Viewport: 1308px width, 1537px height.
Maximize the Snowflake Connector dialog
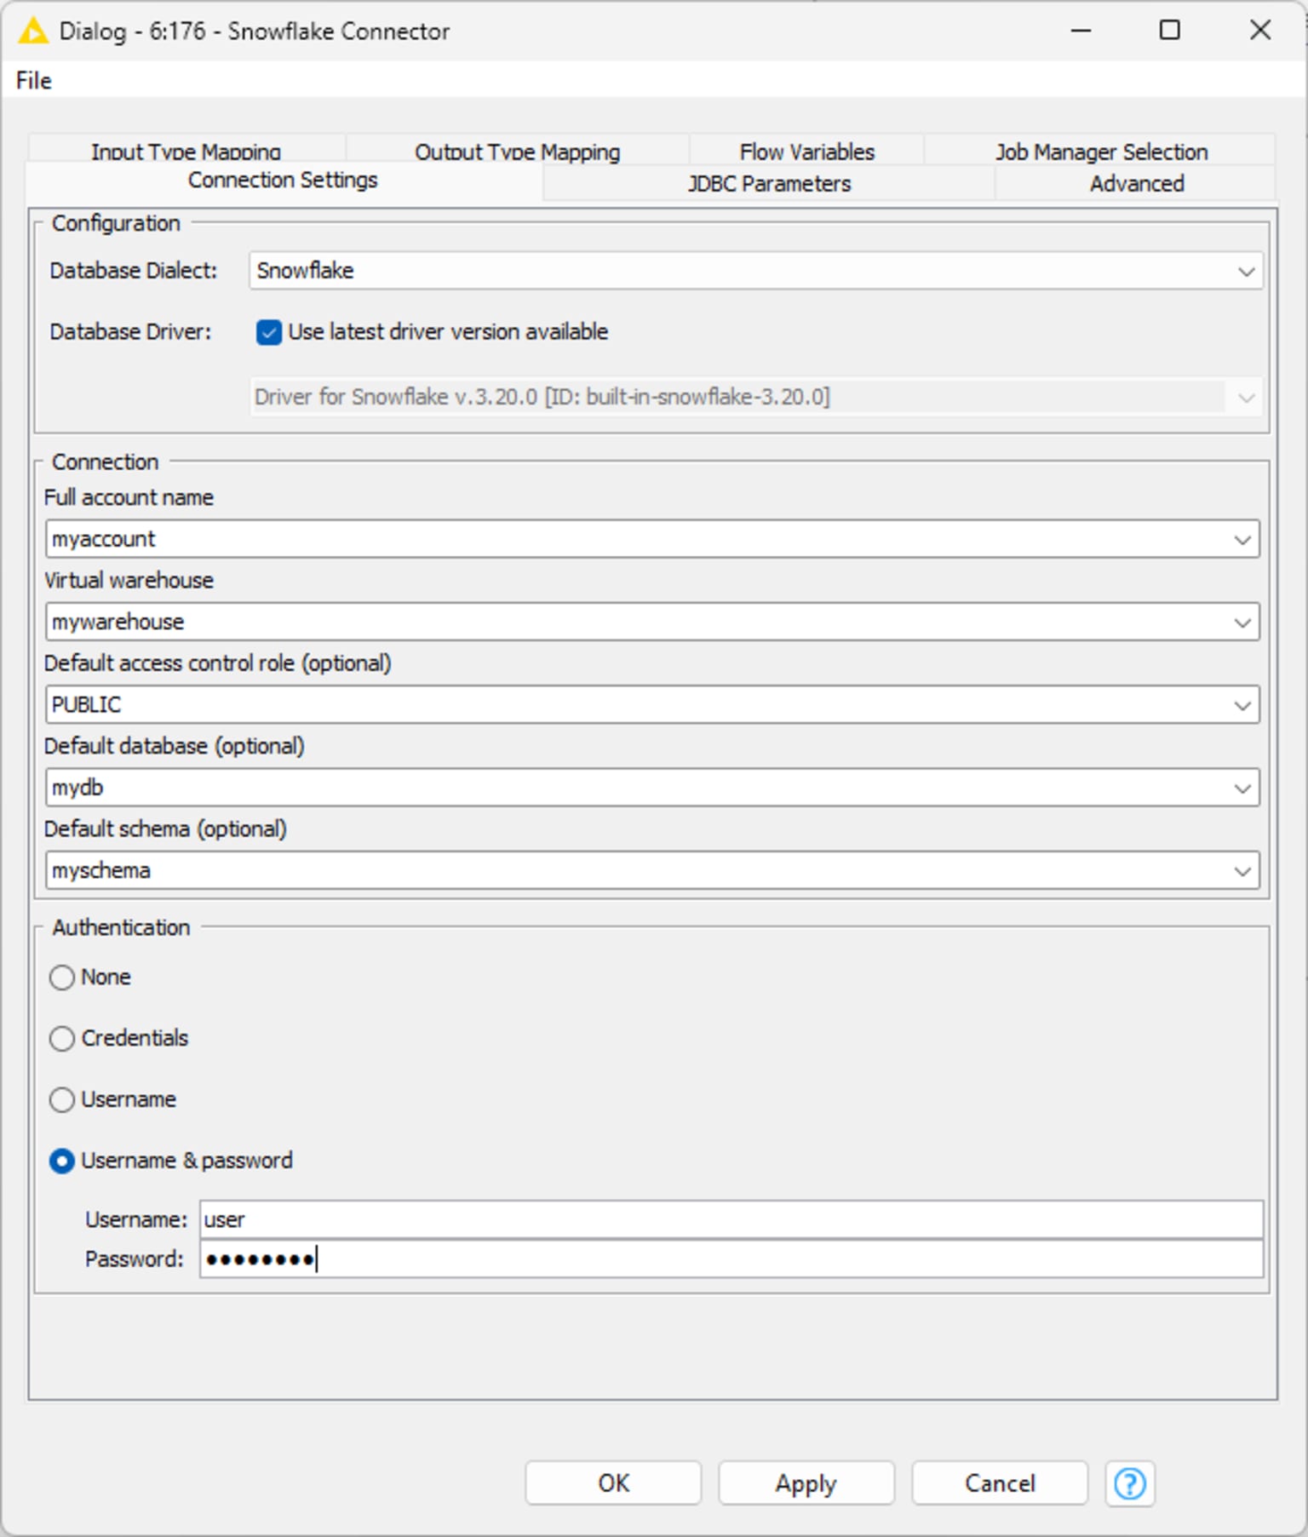coord(1170,31)
